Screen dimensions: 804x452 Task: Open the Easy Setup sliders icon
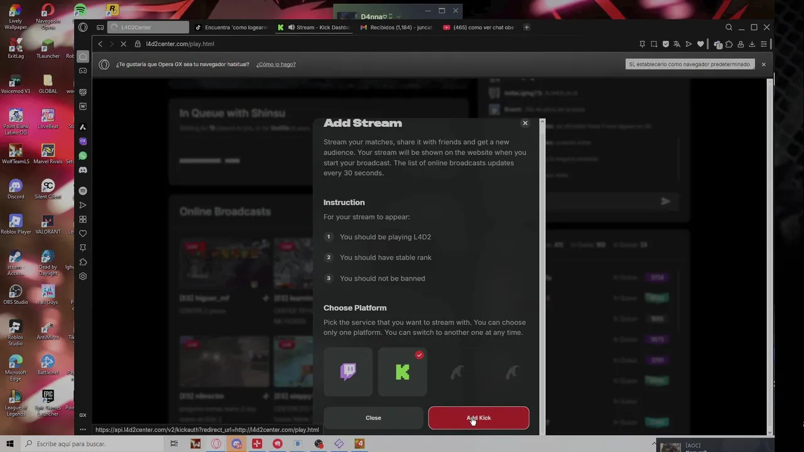coord(764,44)
